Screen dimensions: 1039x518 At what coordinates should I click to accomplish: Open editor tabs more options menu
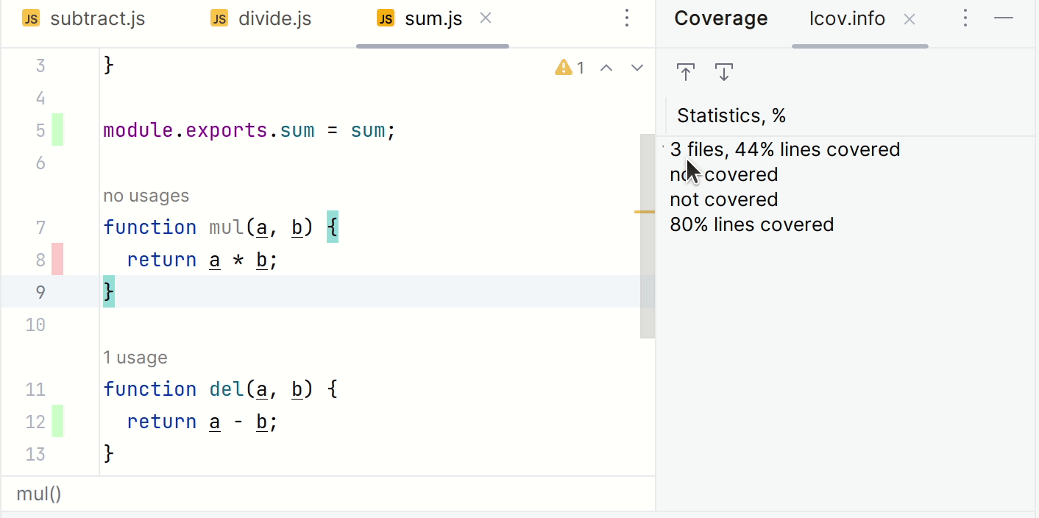click(x=627, y=18)
